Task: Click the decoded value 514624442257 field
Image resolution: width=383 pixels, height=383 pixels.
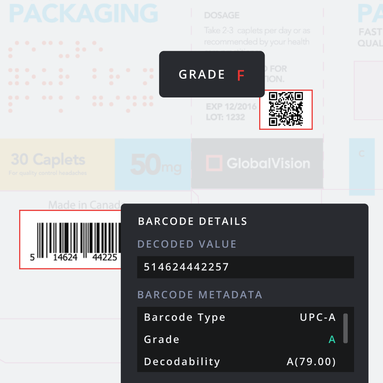Action: coord(245,267)
